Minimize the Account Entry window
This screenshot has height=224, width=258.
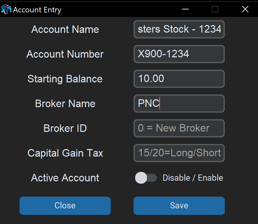(185, 9)
